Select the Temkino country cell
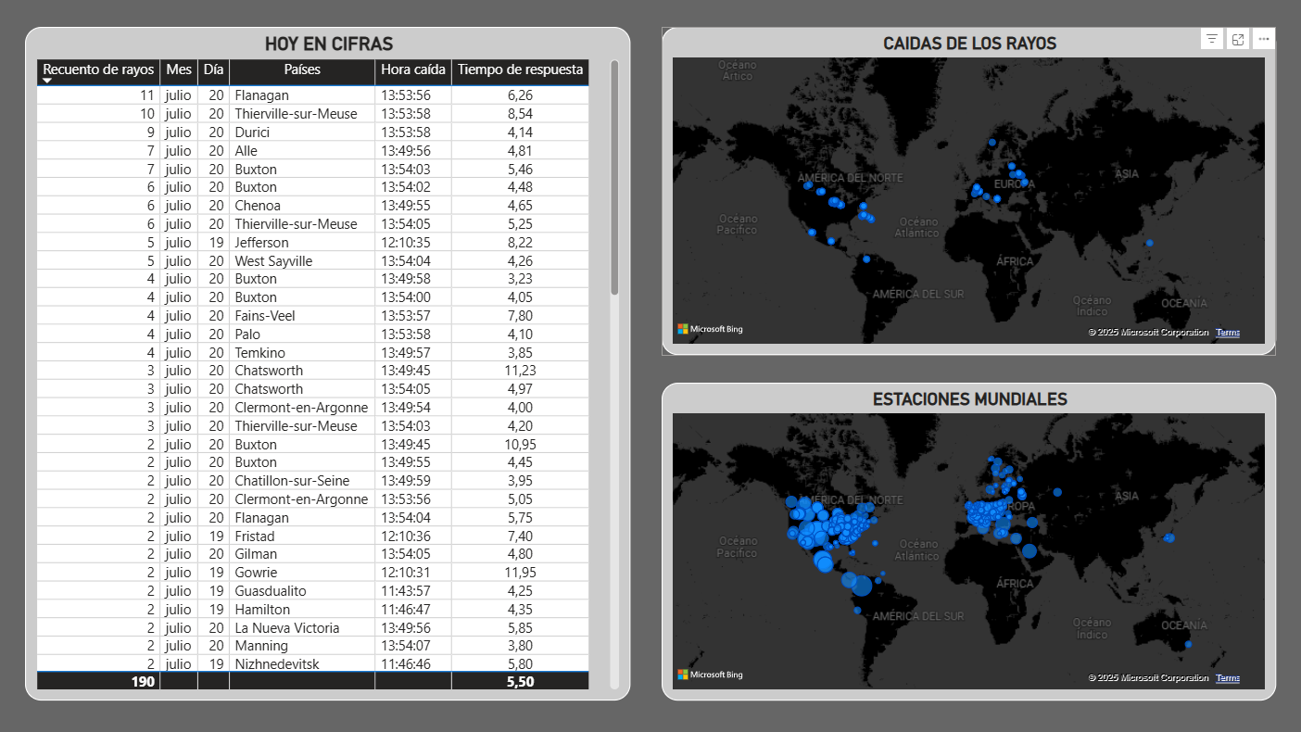Image resolution: width=1301 pixels, height=732 pixels. tap(302, 353)
